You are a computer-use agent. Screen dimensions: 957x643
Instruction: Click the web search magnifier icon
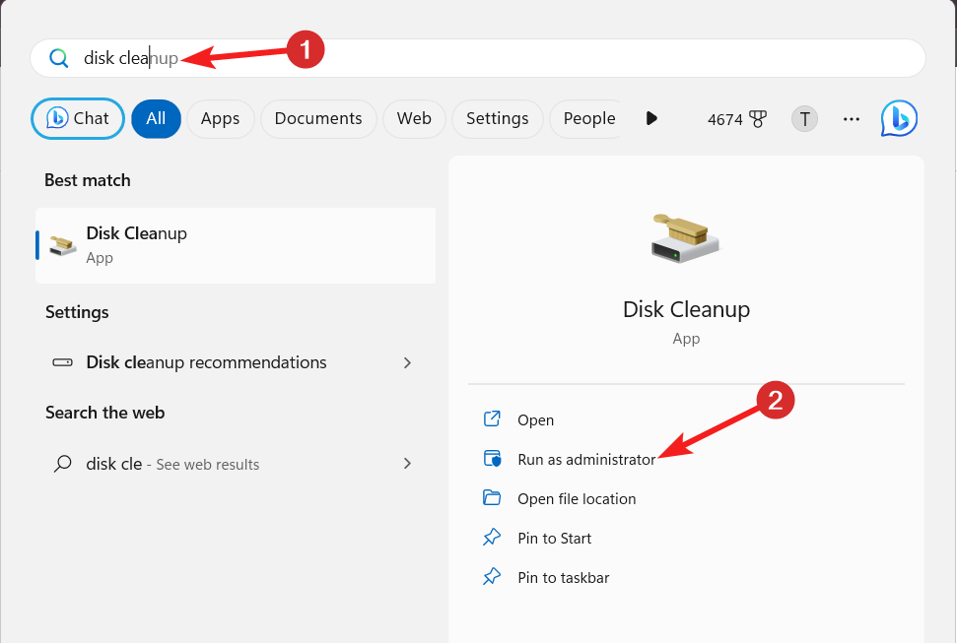coord(62,464)
